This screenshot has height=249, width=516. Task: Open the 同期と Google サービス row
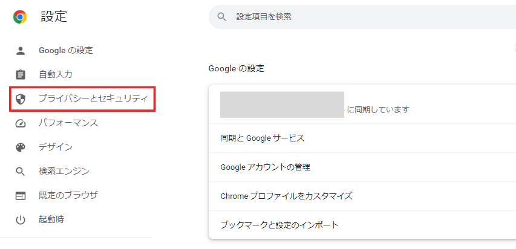[x=362, y=138]
